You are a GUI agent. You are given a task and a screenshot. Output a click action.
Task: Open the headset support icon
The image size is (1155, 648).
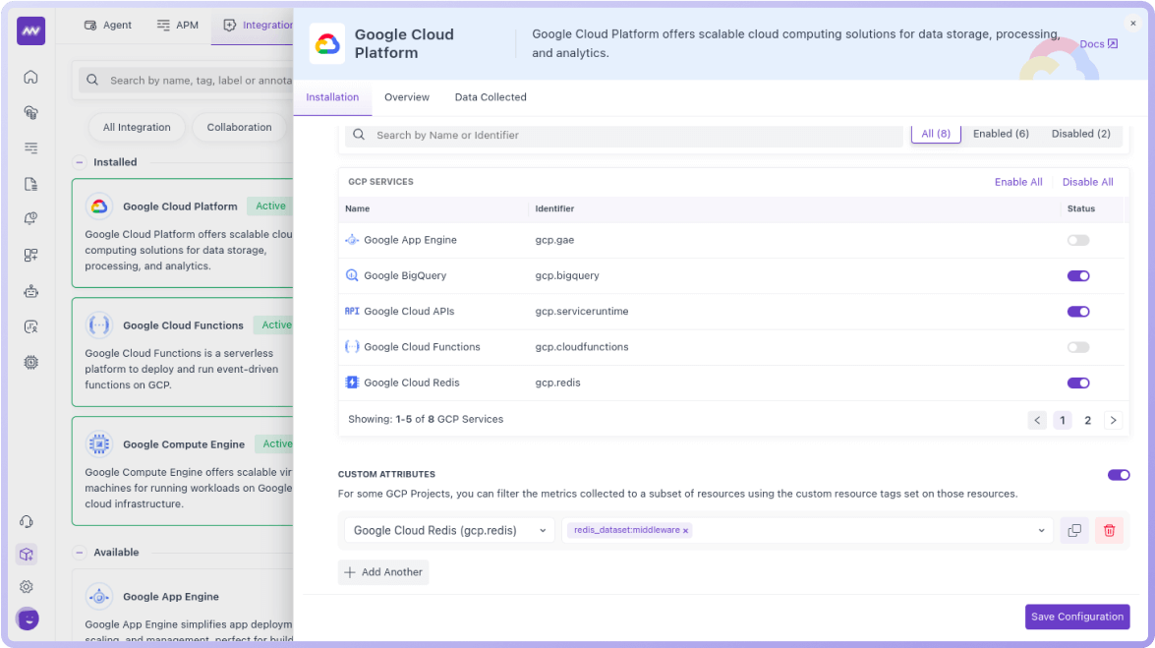[x=27, y=522]
